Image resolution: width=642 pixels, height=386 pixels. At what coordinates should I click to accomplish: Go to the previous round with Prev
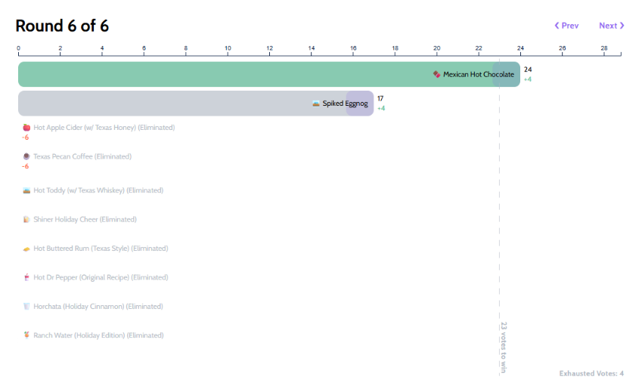566,26
